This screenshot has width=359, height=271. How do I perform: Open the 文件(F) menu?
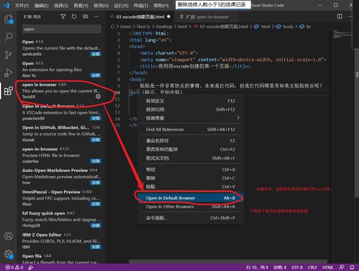tap(22, 6)
